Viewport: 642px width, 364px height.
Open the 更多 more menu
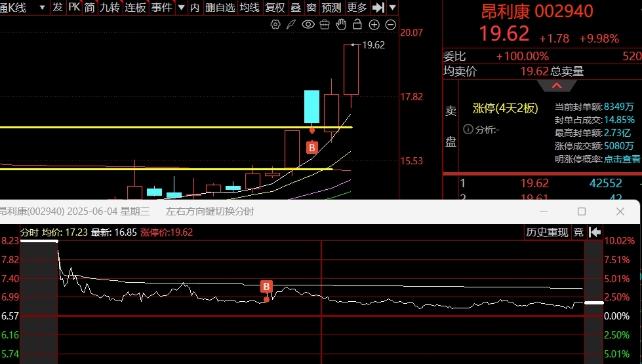pos(357,7)
